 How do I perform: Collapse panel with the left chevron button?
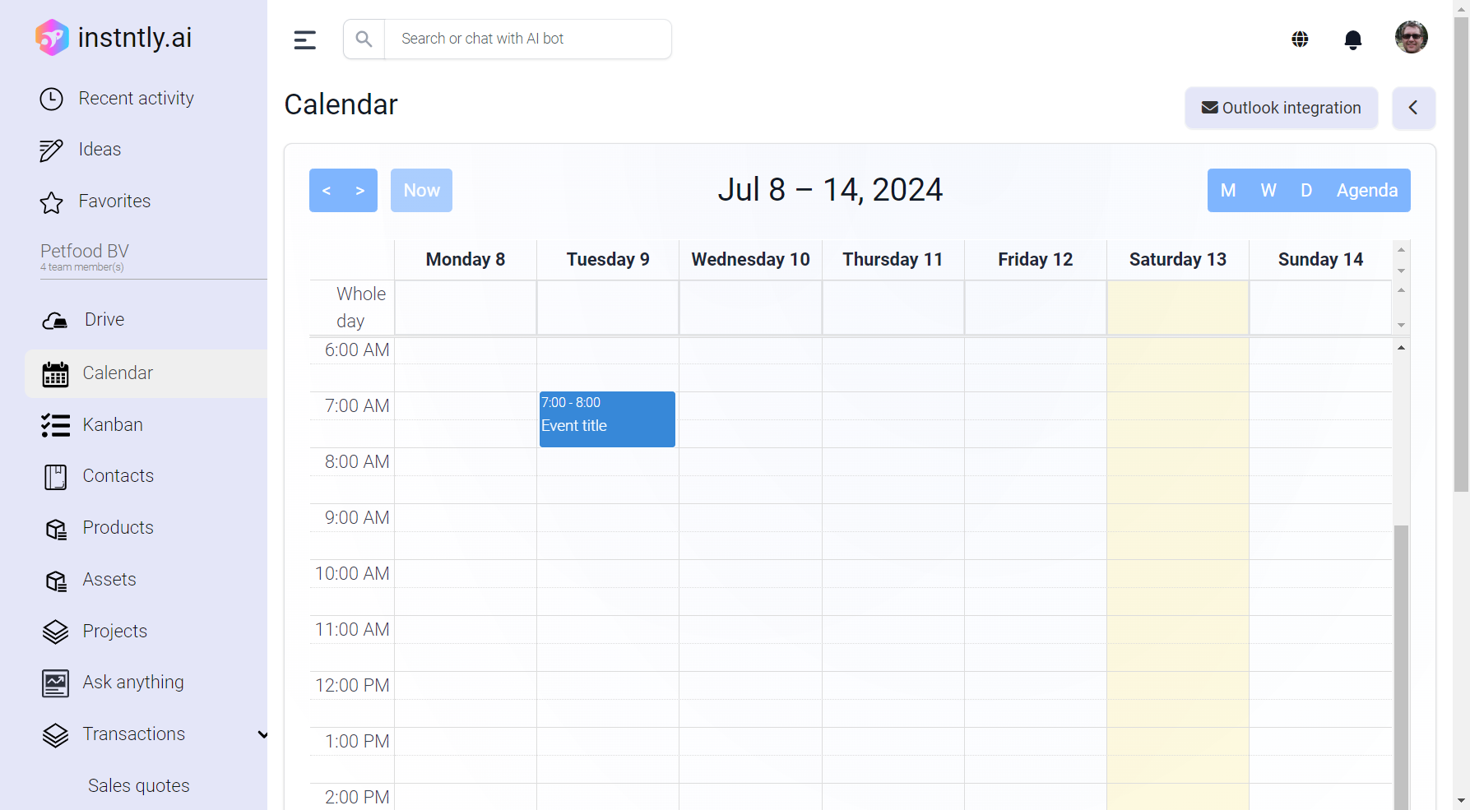tap(1413, 108)
